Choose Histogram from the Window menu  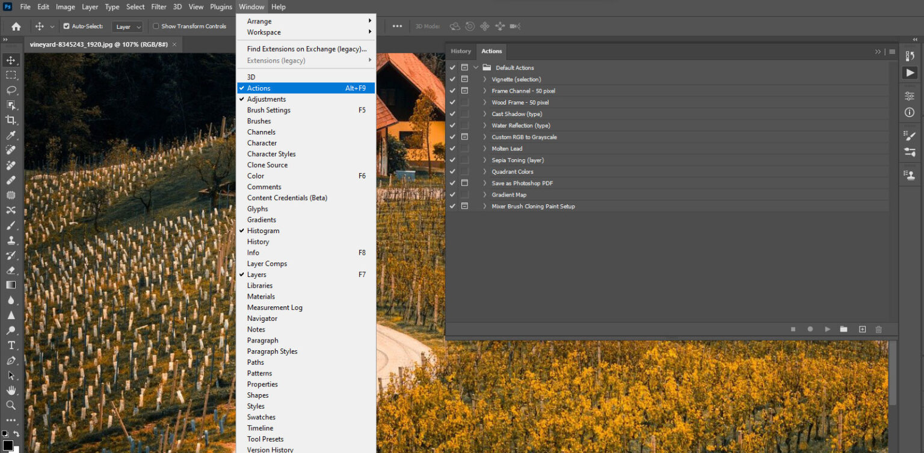tap(263, 231)
